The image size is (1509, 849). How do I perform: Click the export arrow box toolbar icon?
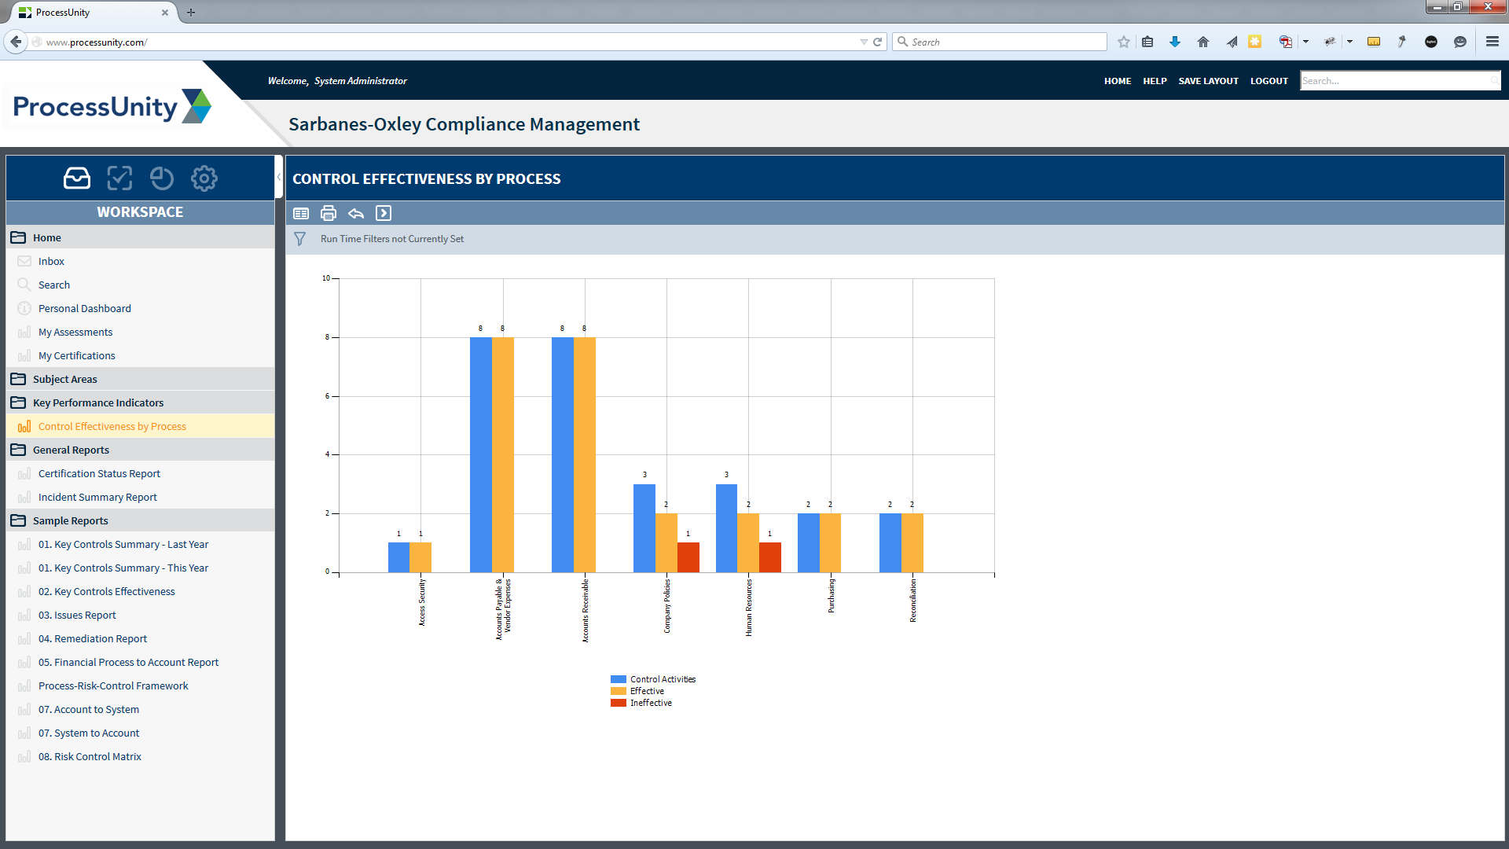click(384, 213)
